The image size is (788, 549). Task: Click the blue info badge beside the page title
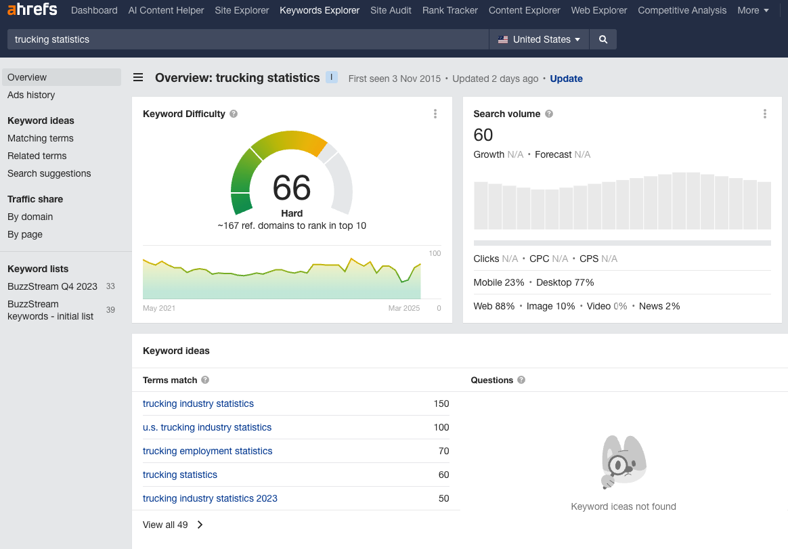pyautogui.click(x=331, y=77)
